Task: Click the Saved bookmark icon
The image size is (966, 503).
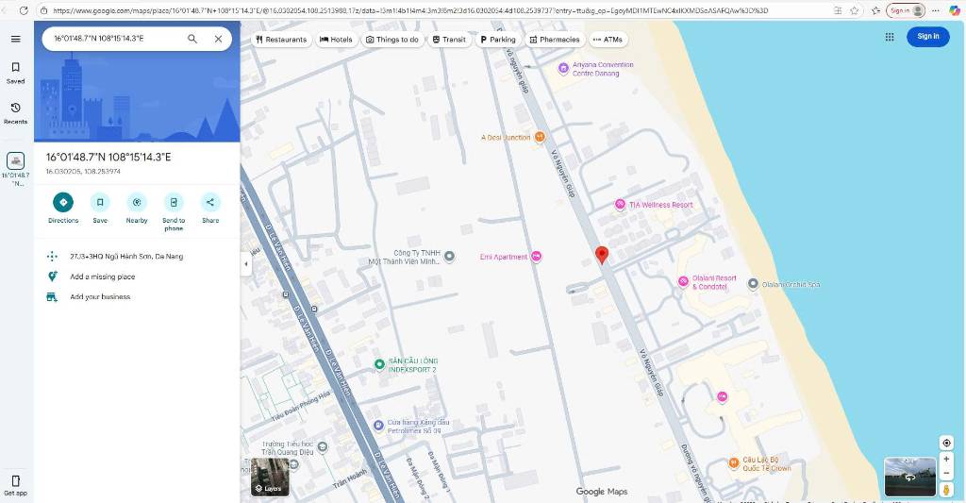Action: [15, 68]
